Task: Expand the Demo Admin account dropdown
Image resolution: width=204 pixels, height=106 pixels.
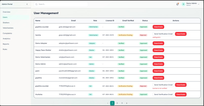Action: point(199,4)
